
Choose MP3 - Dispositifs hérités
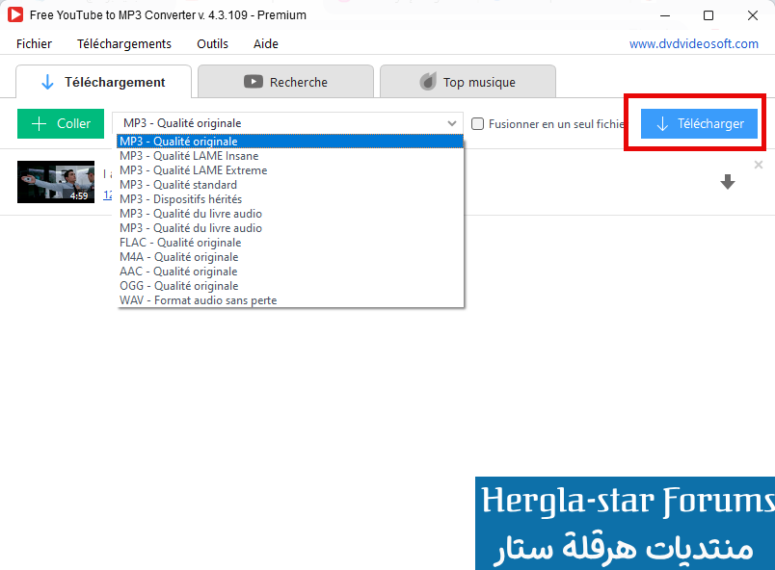[291, 199]
